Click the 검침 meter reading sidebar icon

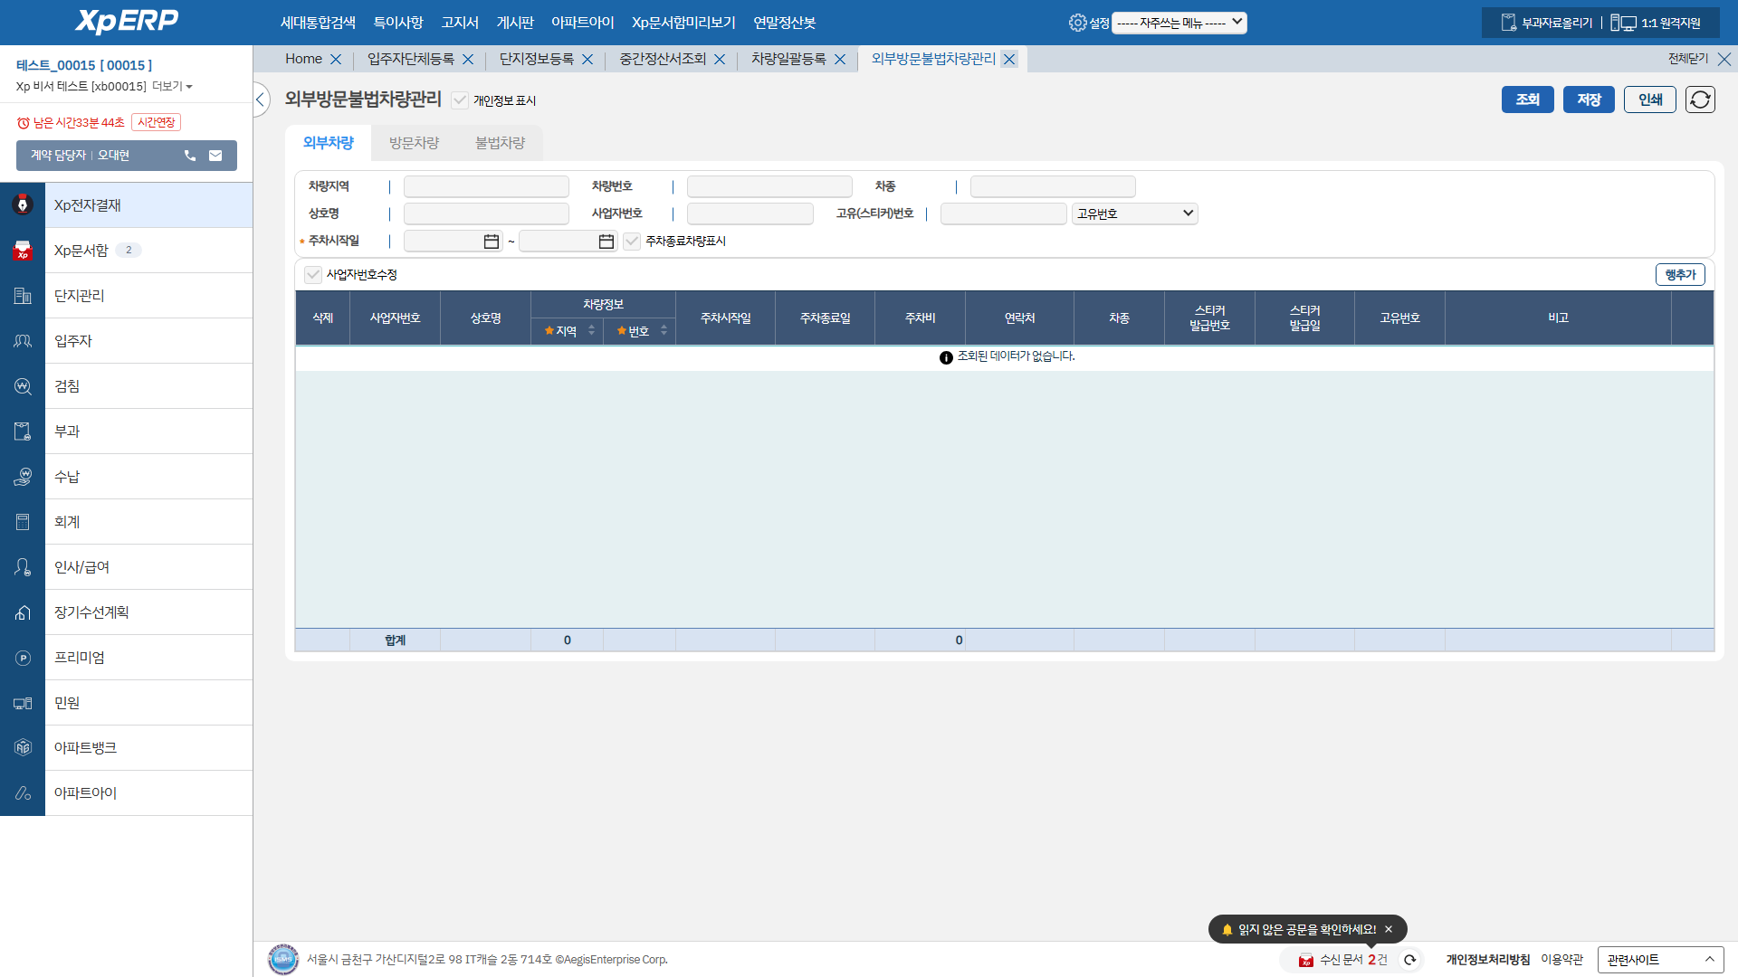(x=23, y=386)
